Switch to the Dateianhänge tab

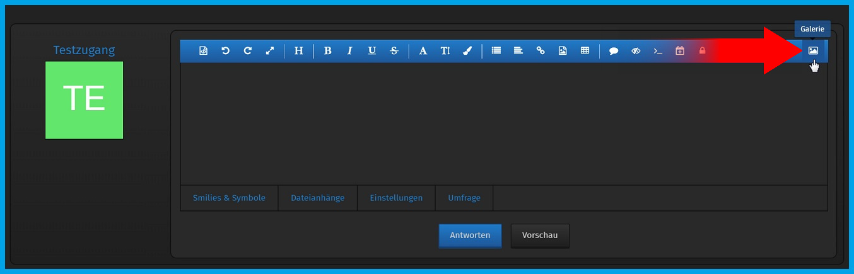pos(317,198)
